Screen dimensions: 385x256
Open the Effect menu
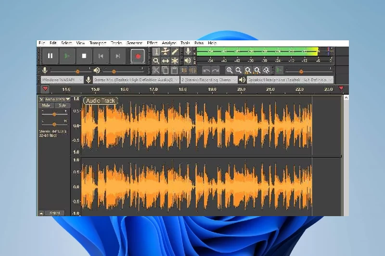[x=152, y=43]
